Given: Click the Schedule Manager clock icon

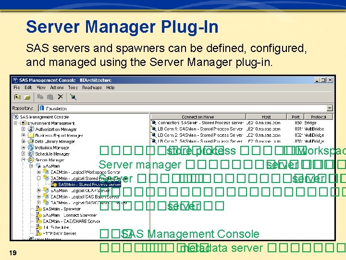Looking at the screenshot, I should pyautogui.click(x=31, y=154).
